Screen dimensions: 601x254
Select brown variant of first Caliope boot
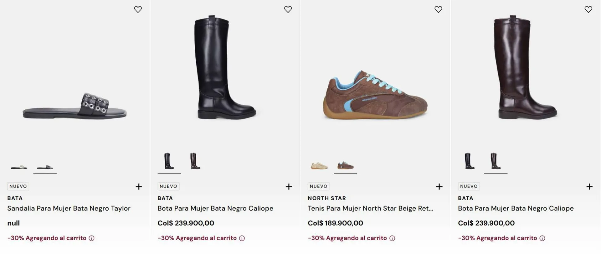(195, 161)
